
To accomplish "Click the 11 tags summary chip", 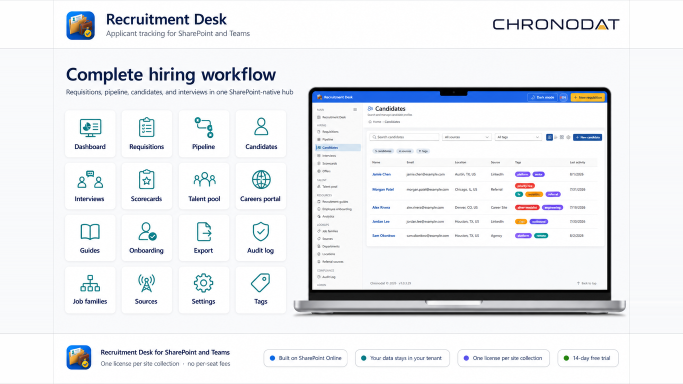I will coord(423,151).
